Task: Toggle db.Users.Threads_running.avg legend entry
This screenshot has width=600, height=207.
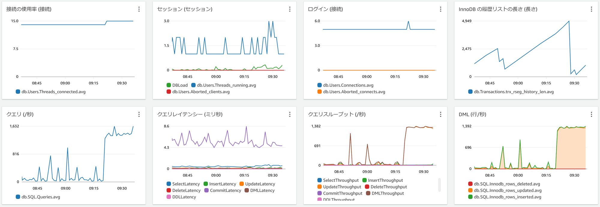Action: pos(223,85)
